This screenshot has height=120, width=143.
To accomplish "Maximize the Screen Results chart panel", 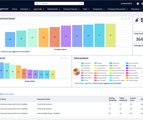I will tap(125, 19).
